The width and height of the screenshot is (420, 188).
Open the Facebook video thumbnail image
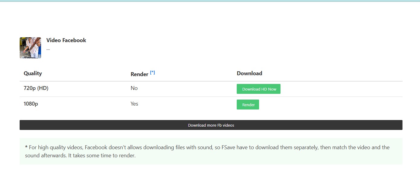[x=30, y=48]
